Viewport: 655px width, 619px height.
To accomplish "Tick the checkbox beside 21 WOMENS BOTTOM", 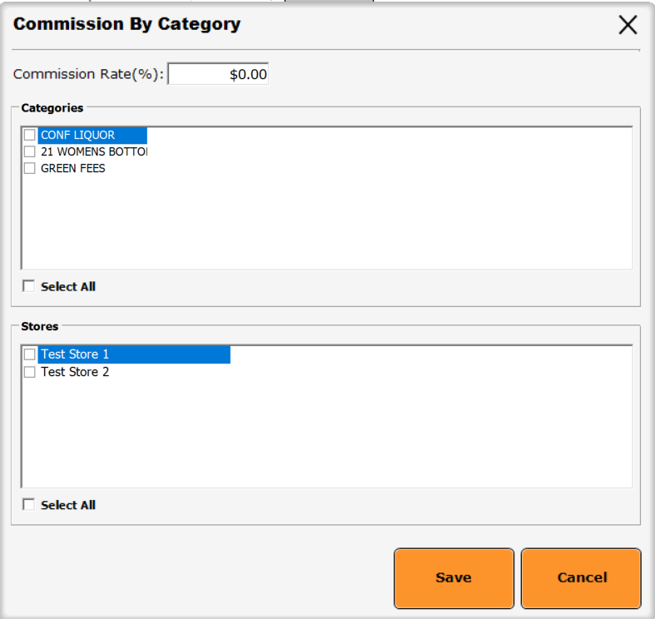I will tap(30, 151).
